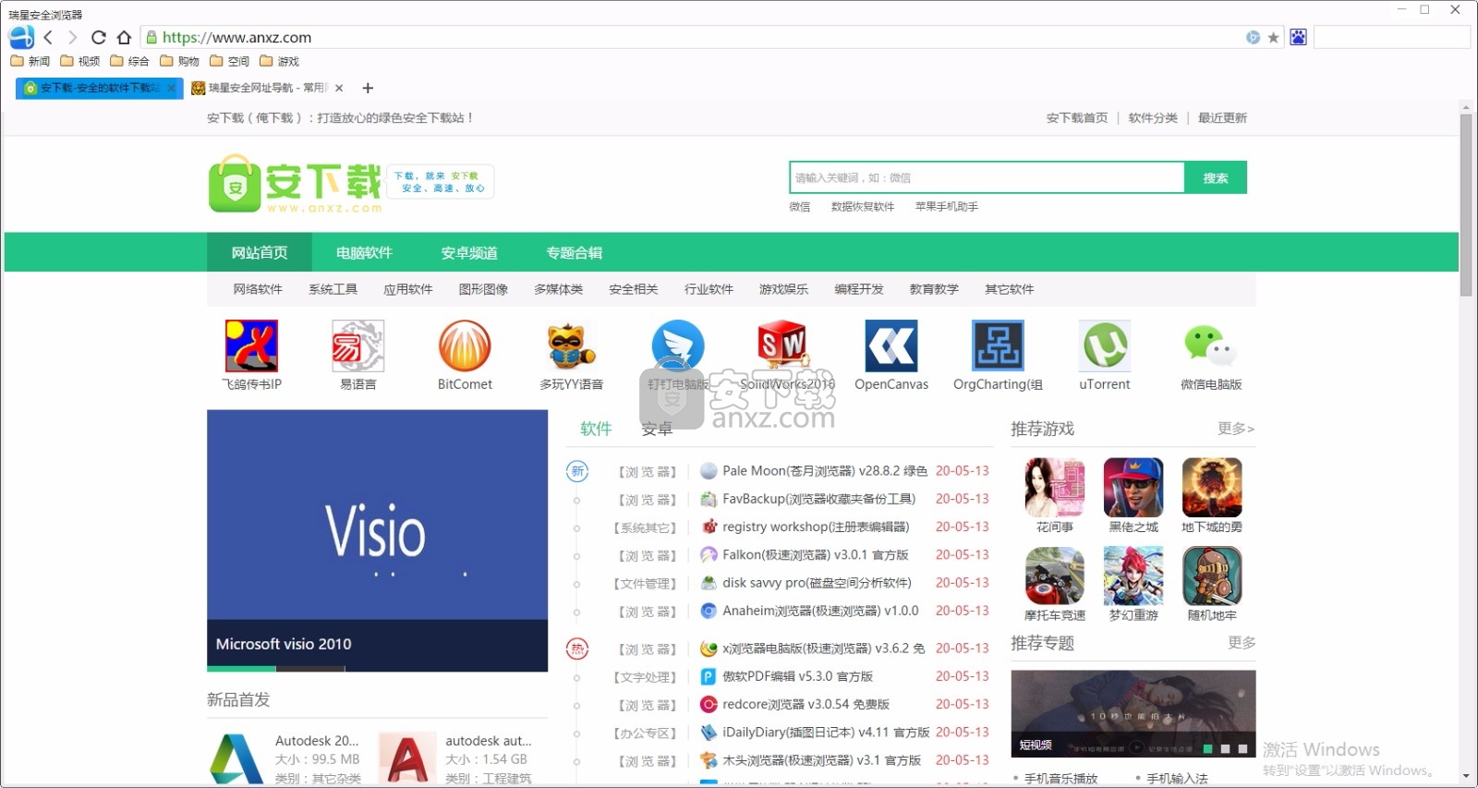1478x788 pixels.
Task: Click 更多 beside 推荐专题
Action: (x=1242, y=642)
